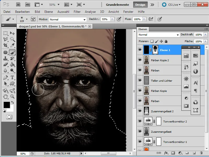Click the black foreground color swatch
The height and width of the screenshot is (157, 209).
point(7,105)
